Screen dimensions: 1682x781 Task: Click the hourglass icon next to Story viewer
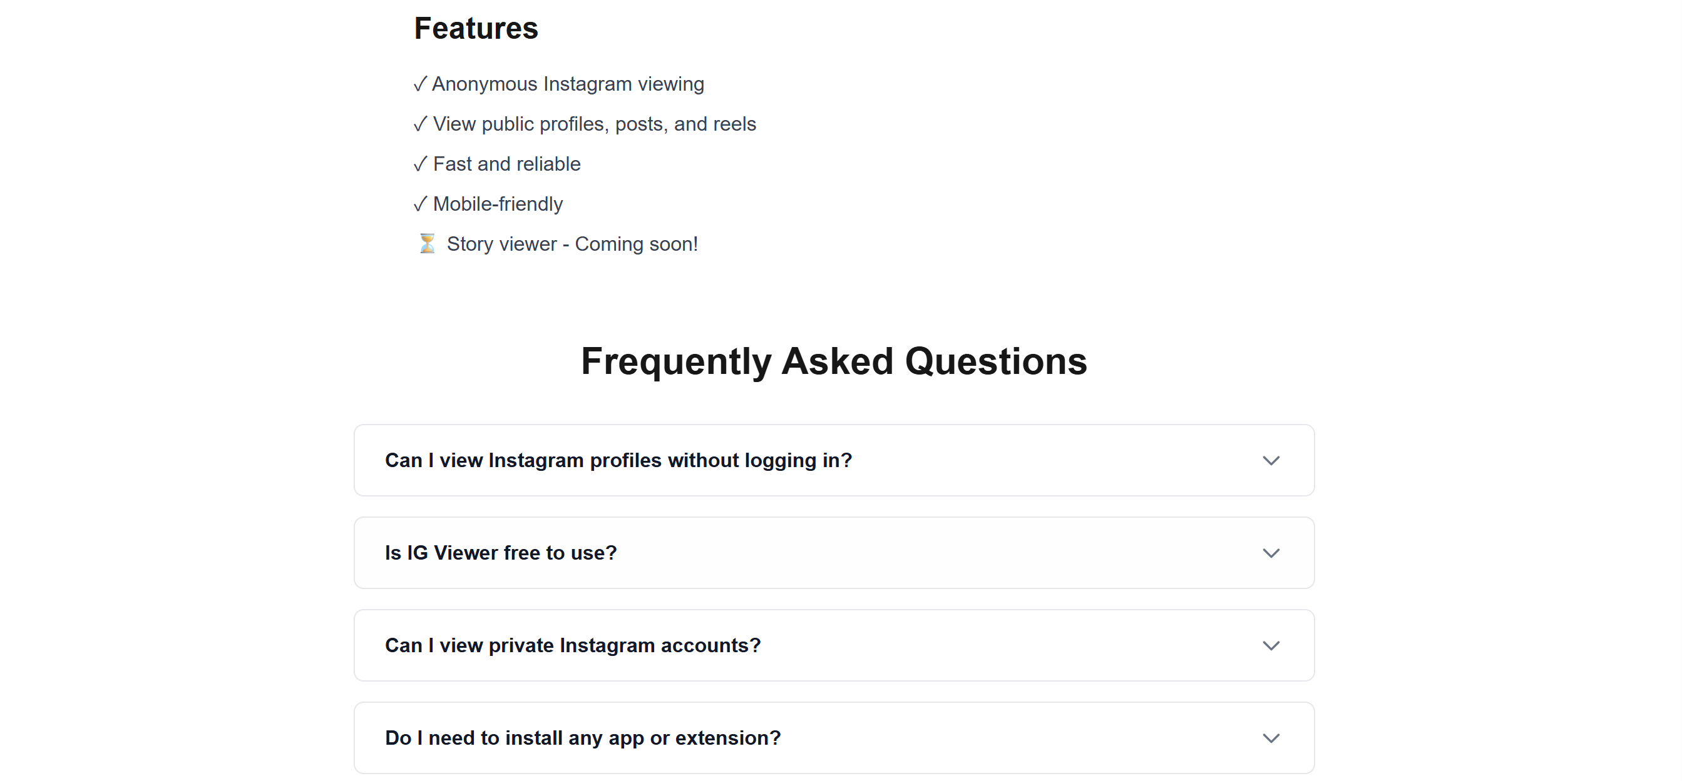point(426,243)
